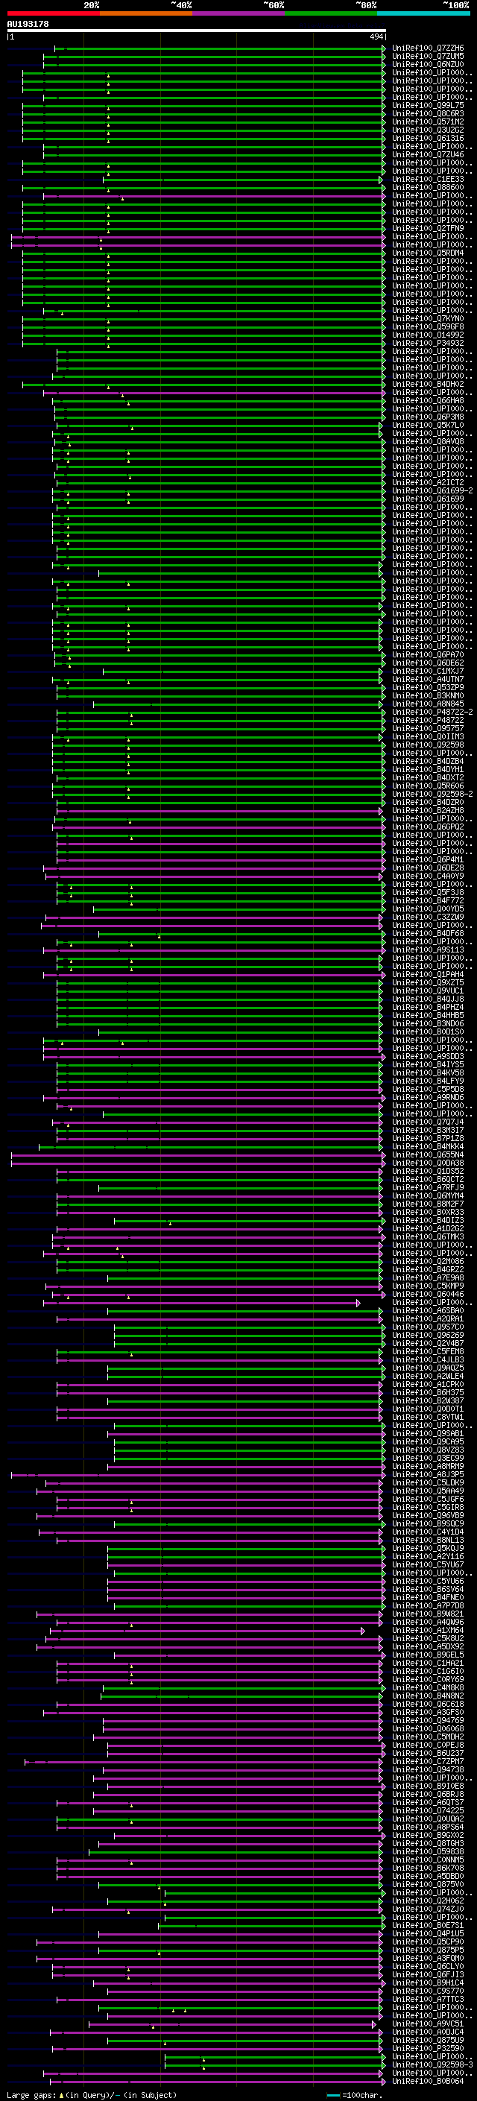Click the UniRef100_Q6PA70 label
Image resolution: width=477 pixels, height=2101 pixels.
pos(428,655)
